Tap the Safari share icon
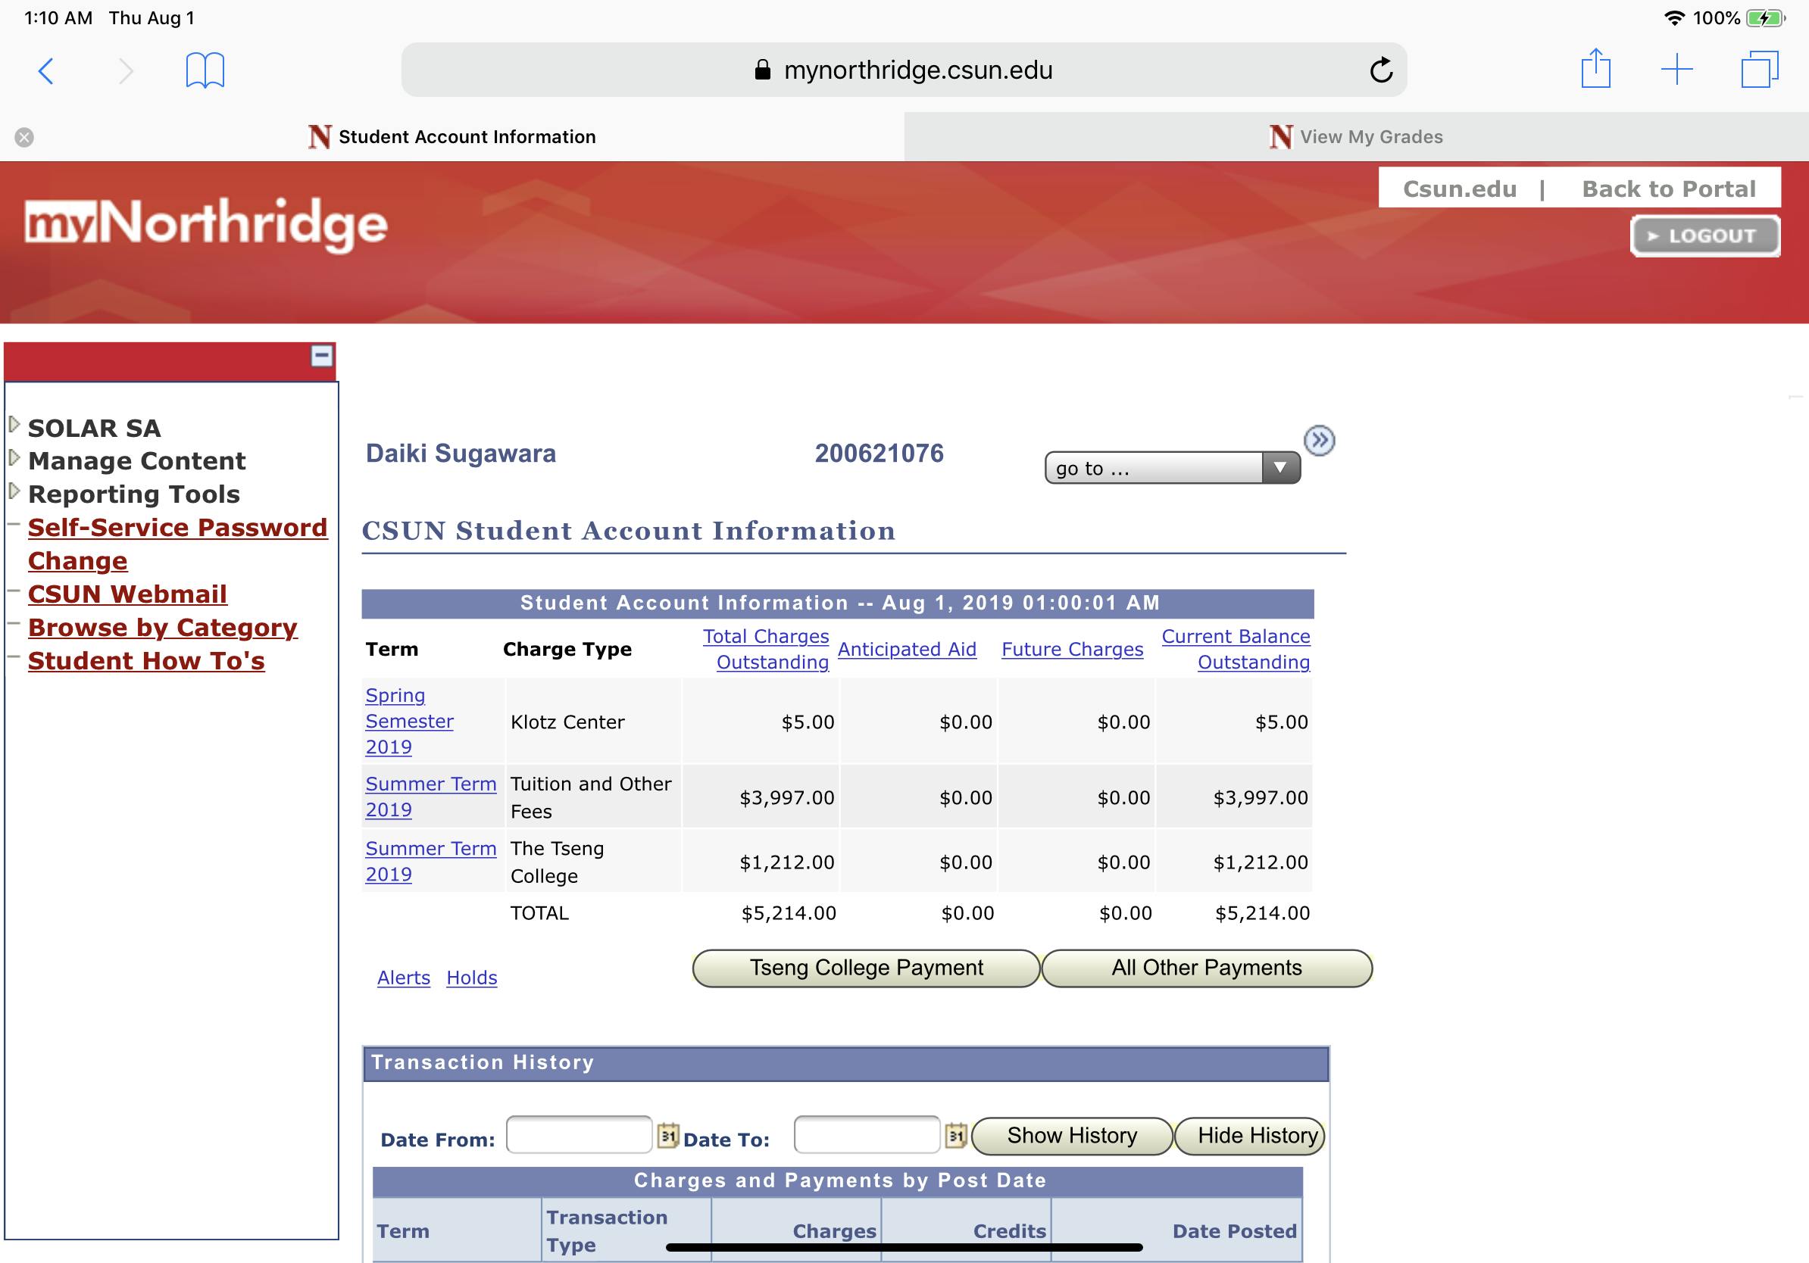The width and height of the screenshot is (1809, 1263). tap(1595, 70)
